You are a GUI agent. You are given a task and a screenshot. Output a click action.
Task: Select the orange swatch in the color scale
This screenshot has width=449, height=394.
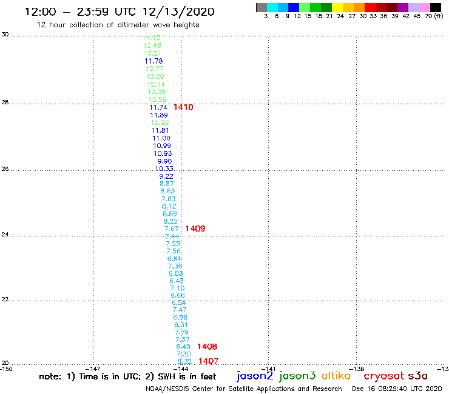(359, 7)
